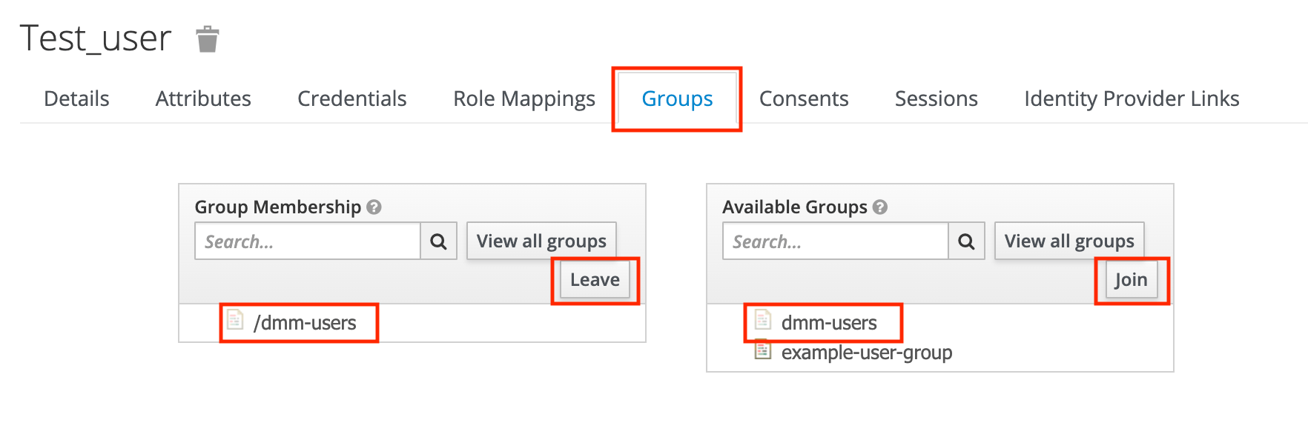Click the Available Groups search magnifier button
This screenshot has width=1308, height=437.
966,241
